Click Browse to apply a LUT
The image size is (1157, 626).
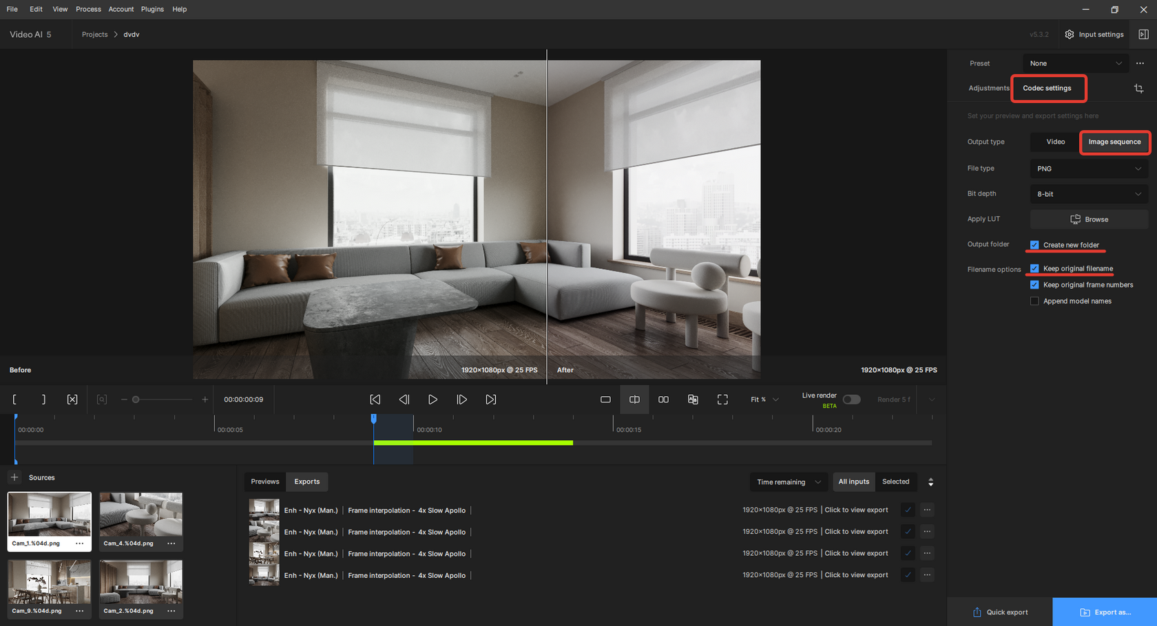(1089, 219)
